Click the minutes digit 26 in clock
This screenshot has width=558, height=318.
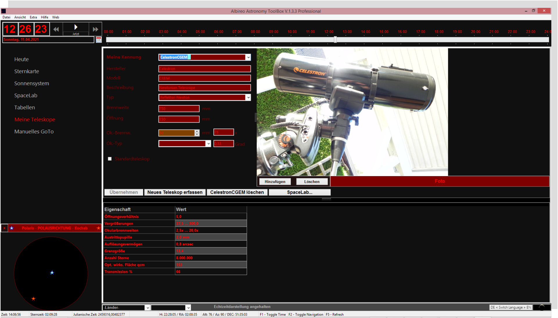pos(26,29)
